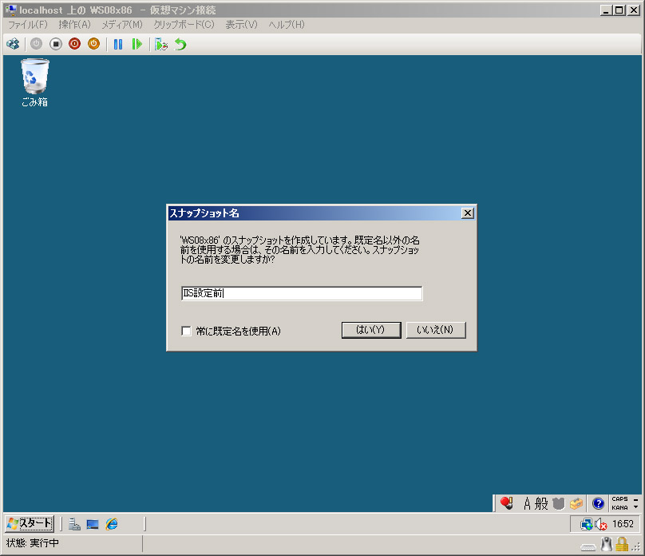
Task: Open the ヘルプ(H) menu
Action: click(287, 25)
